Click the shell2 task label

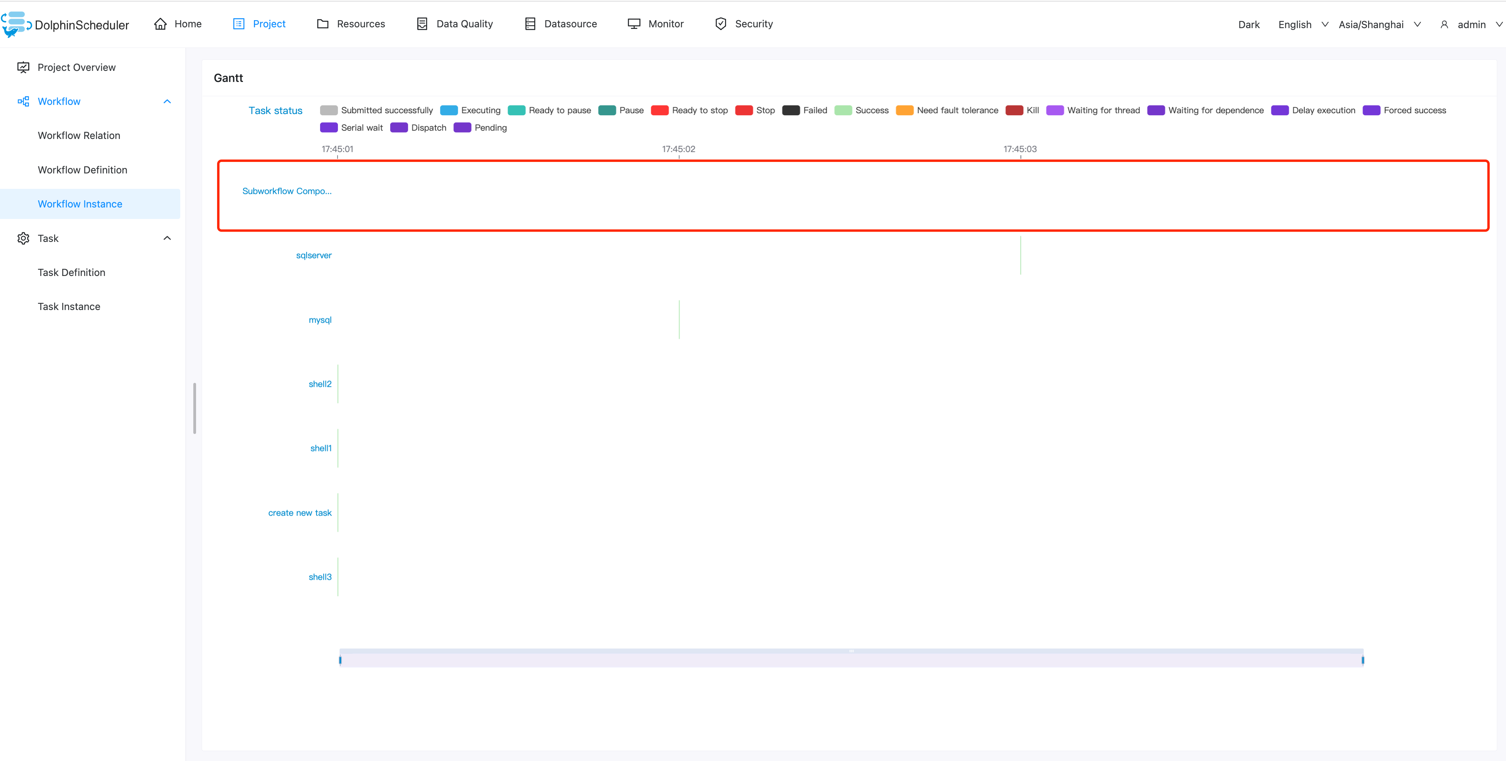click(x=320, y=384)
